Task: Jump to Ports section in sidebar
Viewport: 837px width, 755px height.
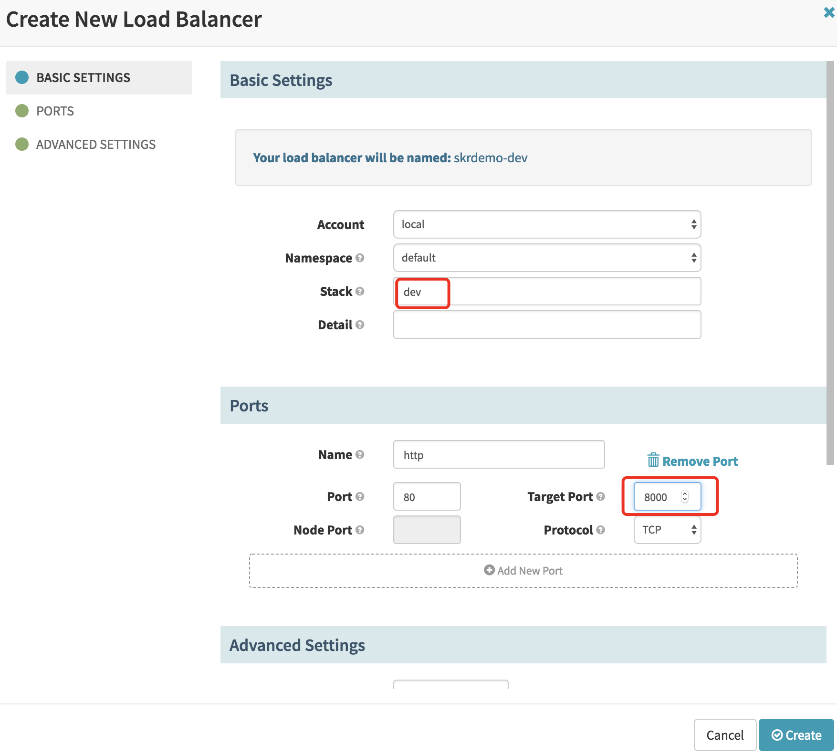Action: (55, 111)
